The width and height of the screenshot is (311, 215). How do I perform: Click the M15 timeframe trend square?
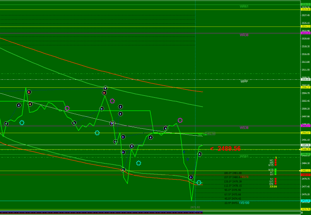(x=276, y=165)
